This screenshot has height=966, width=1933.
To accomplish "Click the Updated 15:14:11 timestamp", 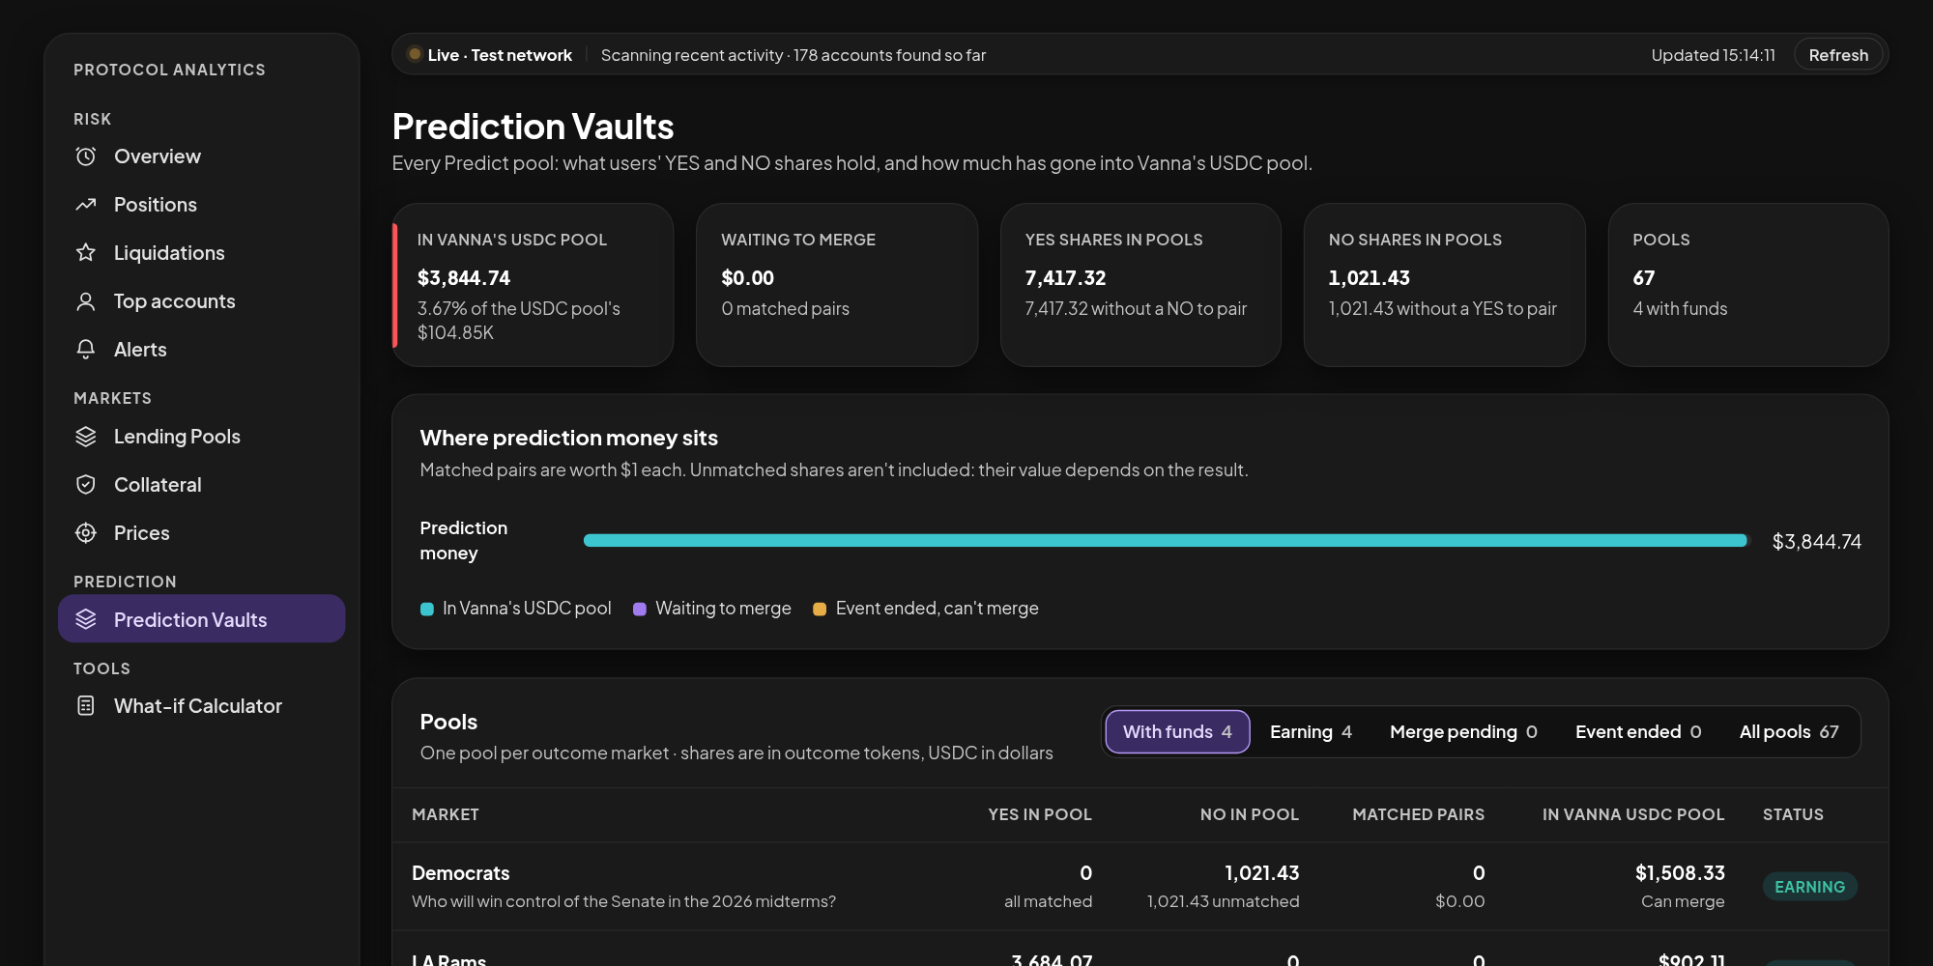I will [x=1713, y=55].
